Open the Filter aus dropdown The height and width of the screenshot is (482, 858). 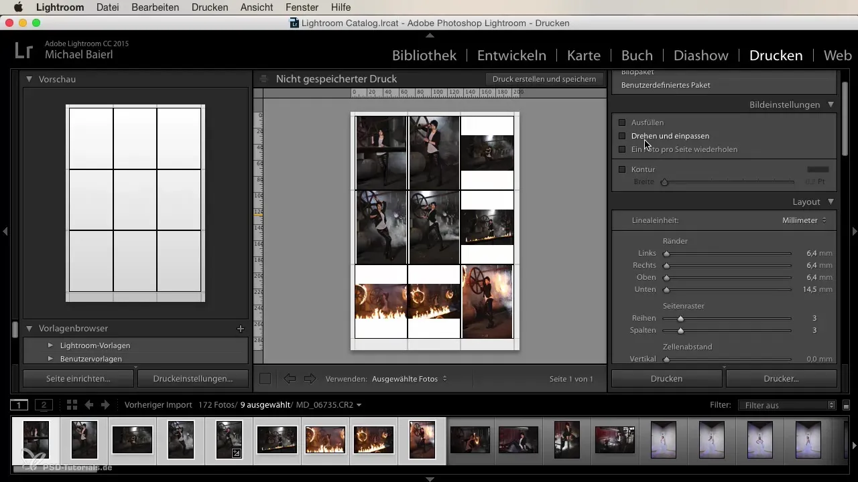pyautogui.click(x=787, y=405)
